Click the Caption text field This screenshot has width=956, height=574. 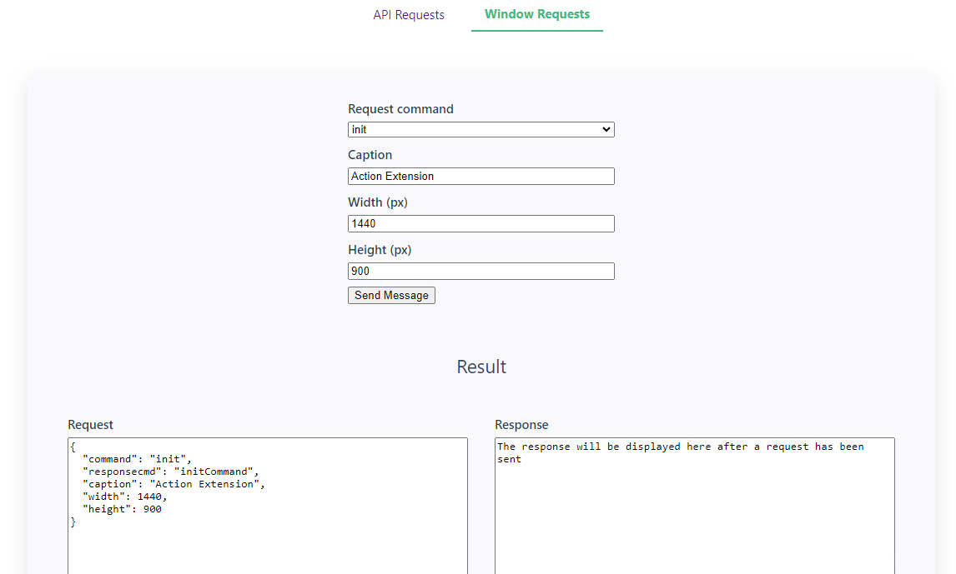481,177
